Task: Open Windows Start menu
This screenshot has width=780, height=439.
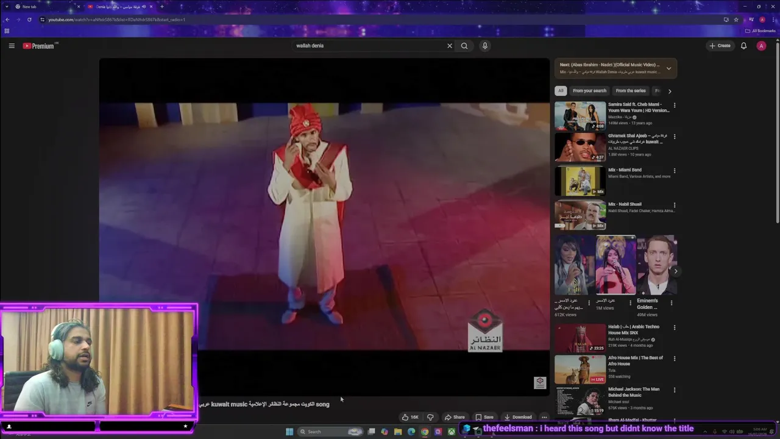Action: tap(289, 432)
